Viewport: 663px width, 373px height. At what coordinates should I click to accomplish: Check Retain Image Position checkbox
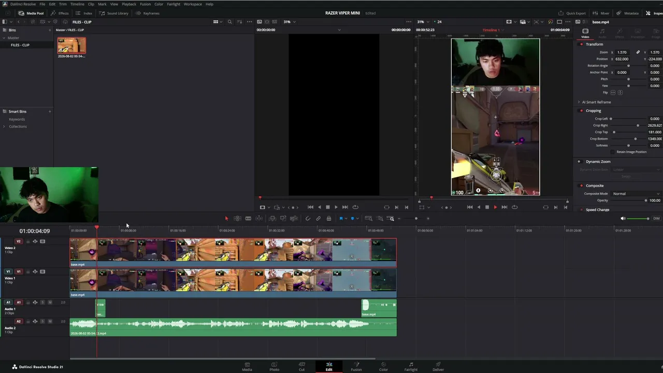point(613,152)
